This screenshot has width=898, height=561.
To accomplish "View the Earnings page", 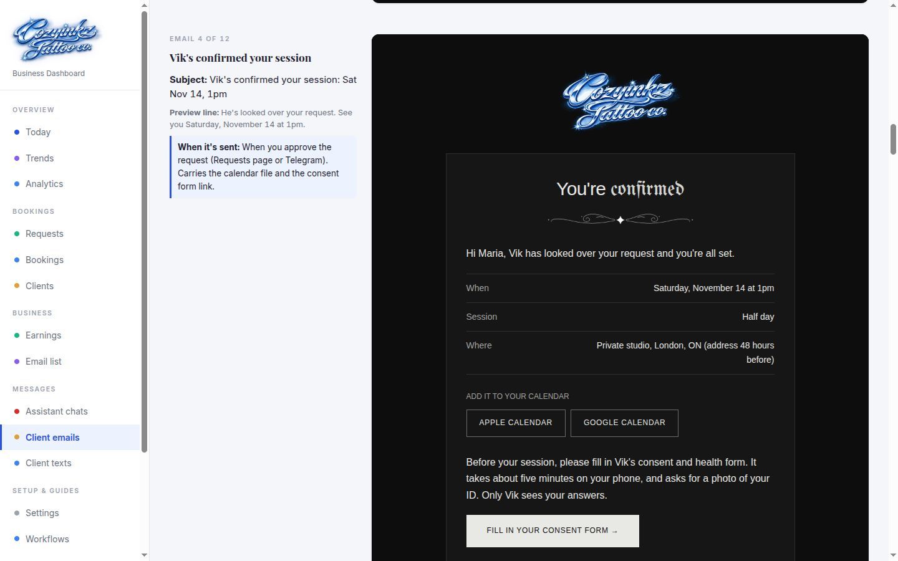I will [x=70, y=335].
